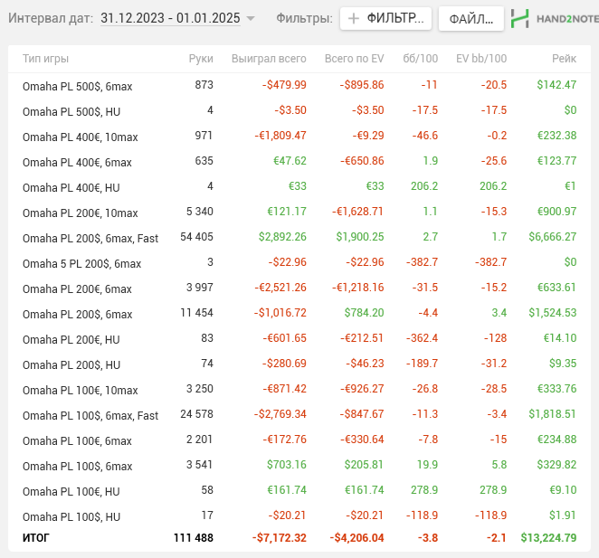The image size is (599, 558).
Task: Select row Omaha PL 200€, 6max
Action: [299, 288]
